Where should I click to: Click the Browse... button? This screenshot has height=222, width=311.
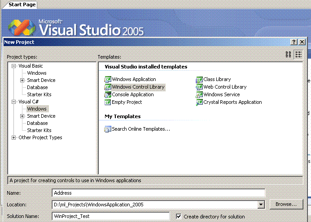click(x=286, y=204)
